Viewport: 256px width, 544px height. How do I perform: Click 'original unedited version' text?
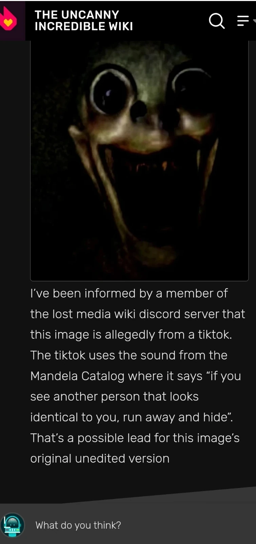click(100, 459)
